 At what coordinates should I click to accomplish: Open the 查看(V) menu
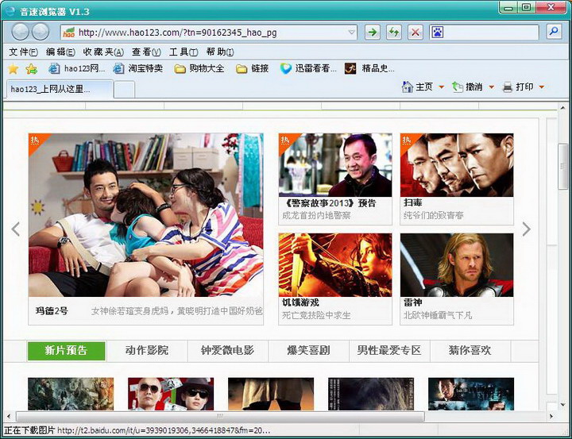(146, 52)
